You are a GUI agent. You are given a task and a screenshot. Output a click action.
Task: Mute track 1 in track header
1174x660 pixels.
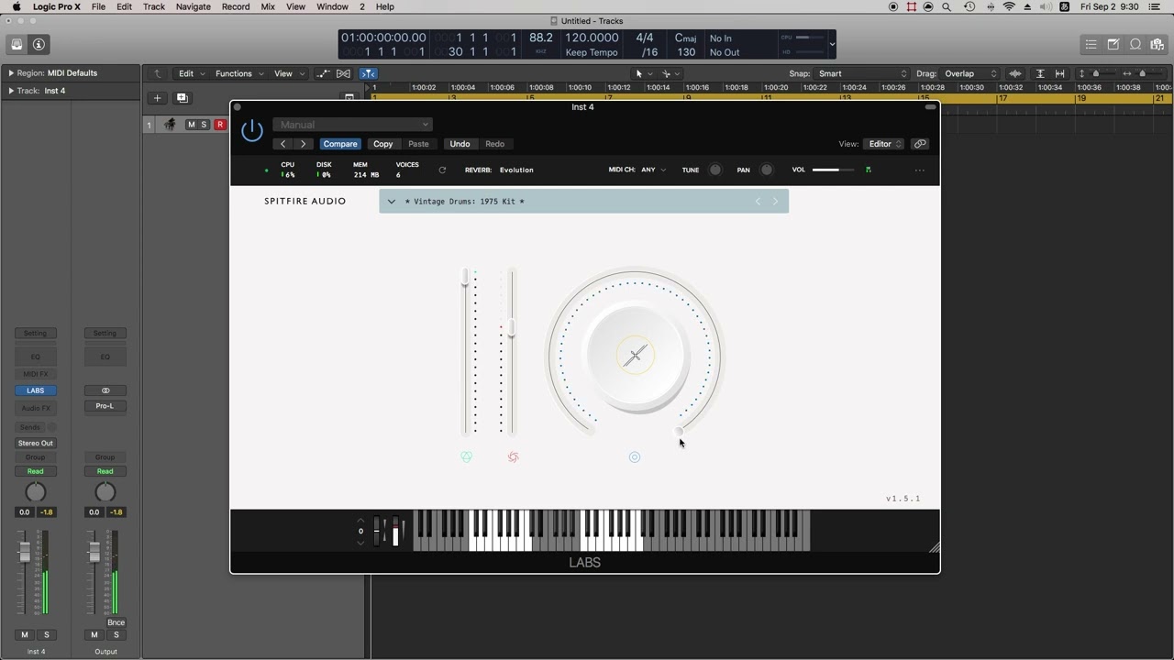pyautogui.click(x=191, y=125)
